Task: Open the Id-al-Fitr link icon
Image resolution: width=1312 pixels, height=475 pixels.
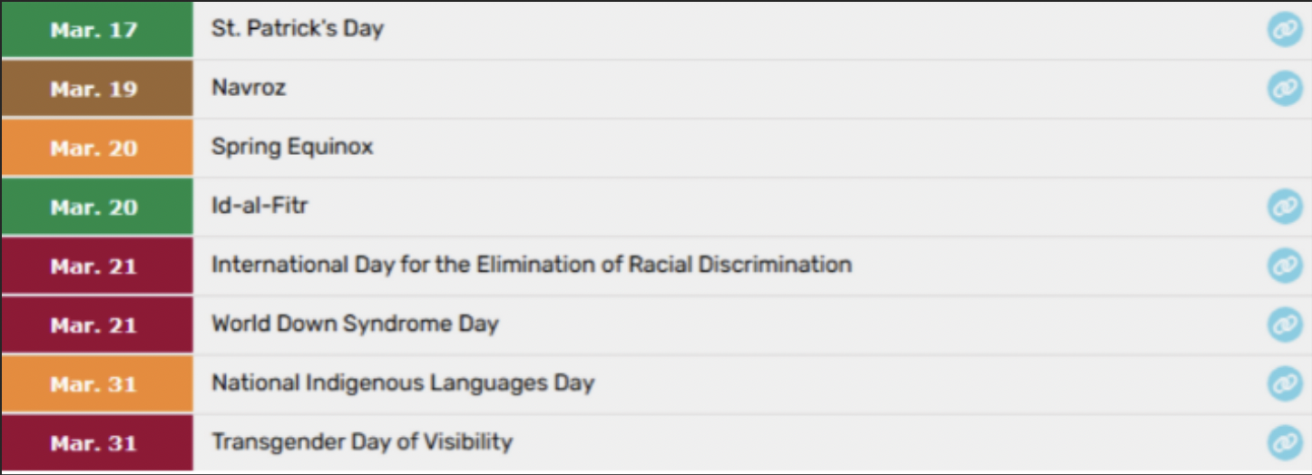Action: tap(1284, 207)
